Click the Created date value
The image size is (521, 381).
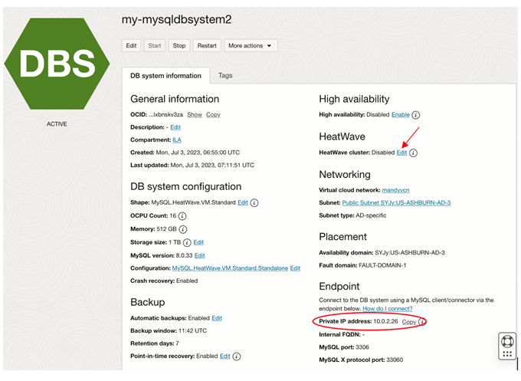click(x=198, y=153)
